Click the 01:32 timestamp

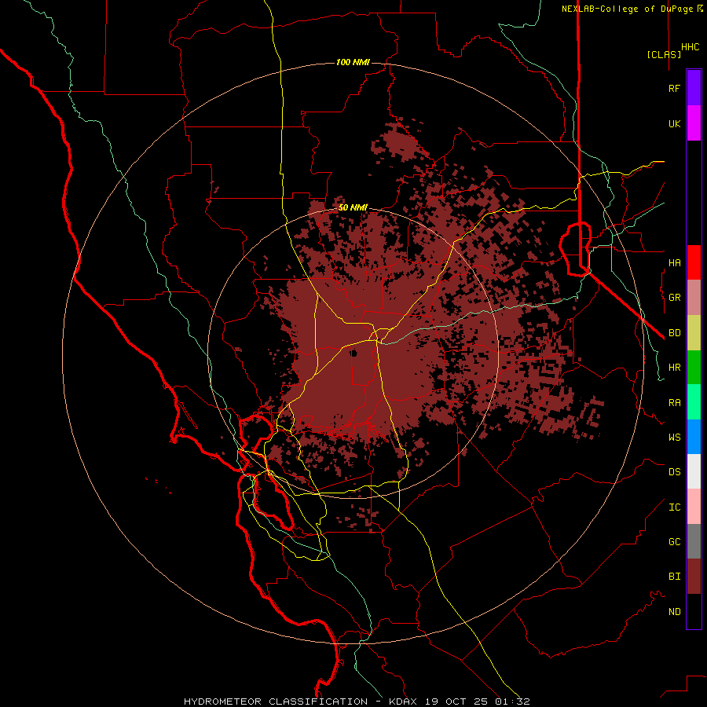(x=511, y=702)
